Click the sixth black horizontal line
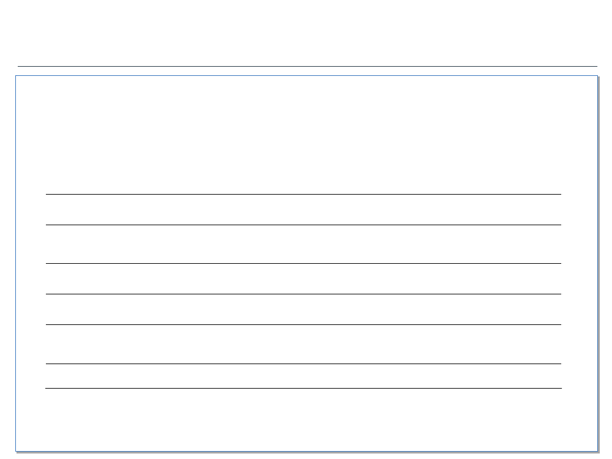 click(304, 364)
